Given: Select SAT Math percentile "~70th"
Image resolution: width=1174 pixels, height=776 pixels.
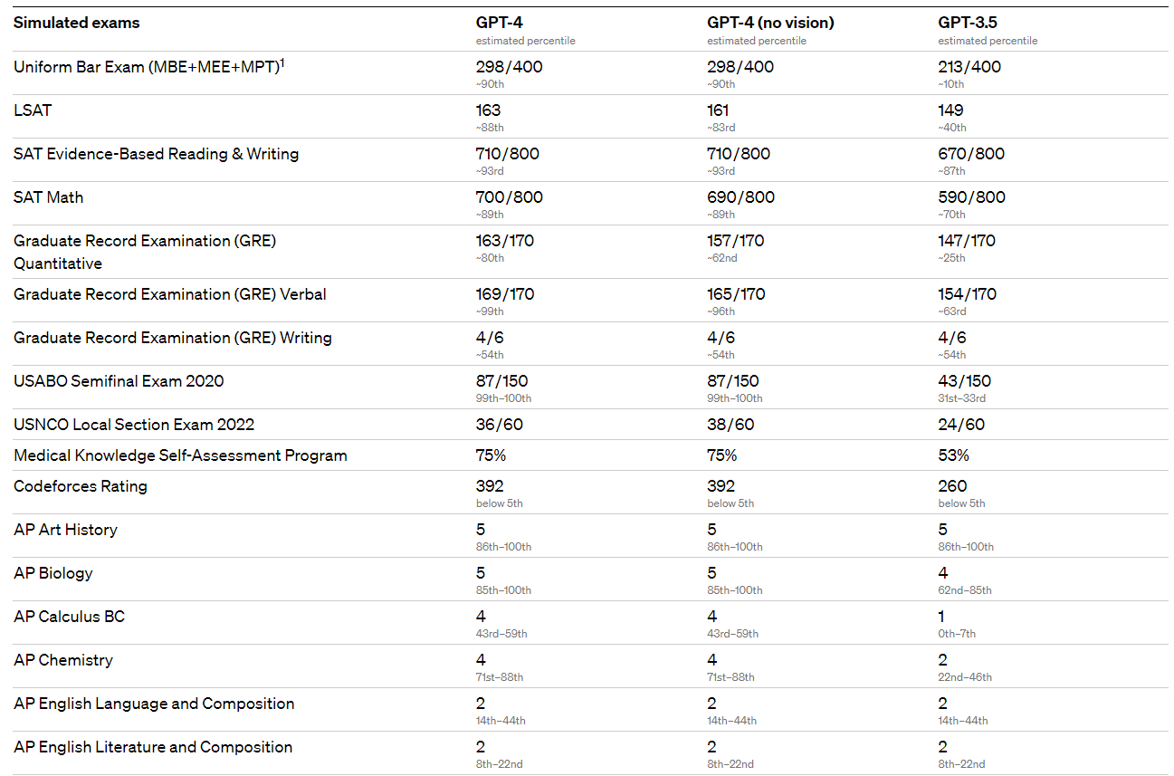Looking at the screenshot, I should [952, 215].
